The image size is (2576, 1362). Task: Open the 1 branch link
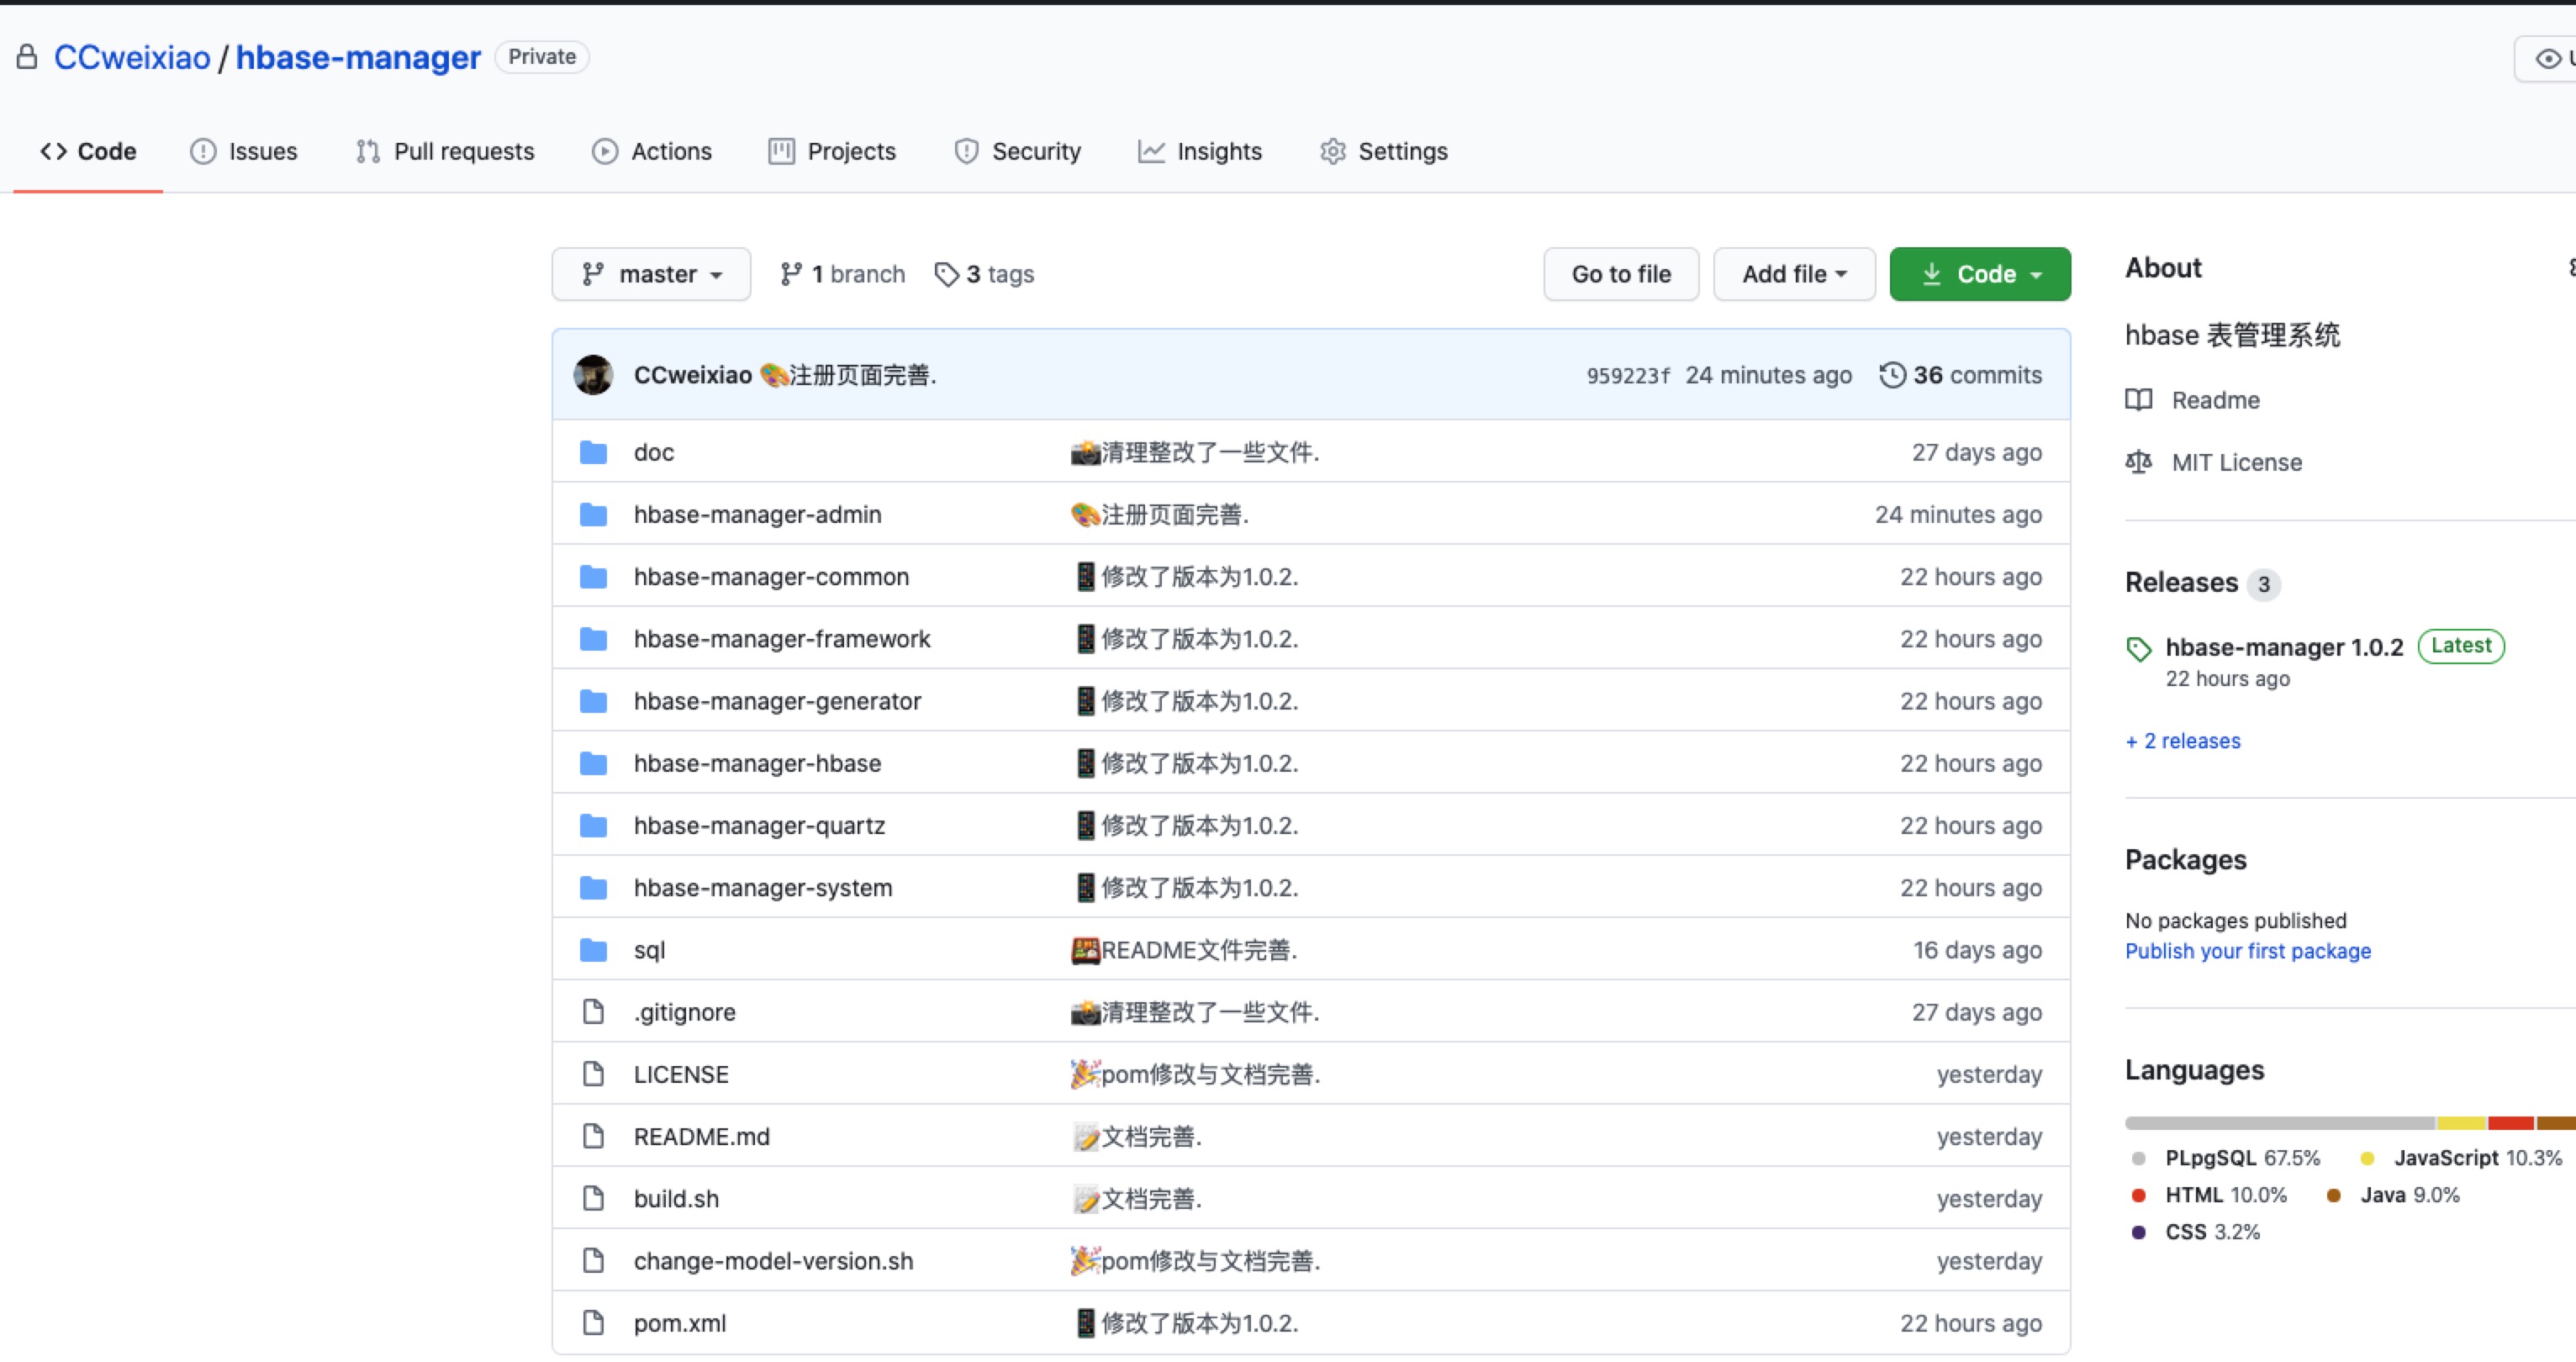[843, 274]
